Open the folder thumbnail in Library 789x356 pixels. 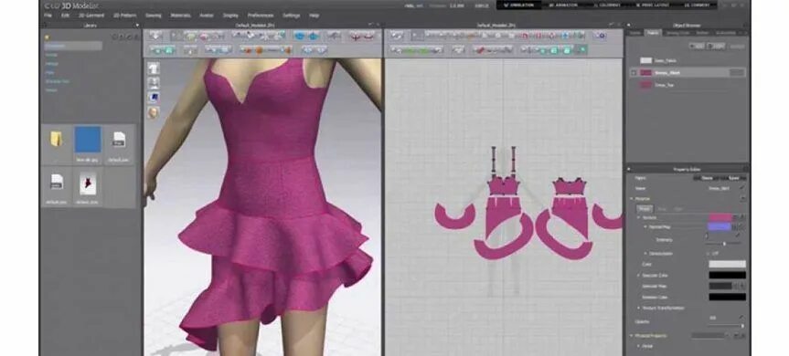point(57,140)
